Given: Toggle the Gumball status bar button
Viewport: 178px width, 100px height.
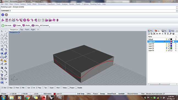Looking at the screenshot, I should (x=121, y=94).
